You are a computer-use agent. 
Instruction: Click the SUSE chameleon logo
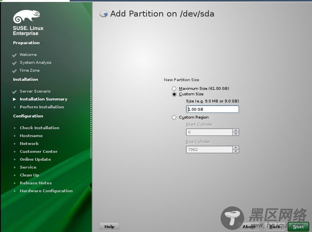pos(26,16)
